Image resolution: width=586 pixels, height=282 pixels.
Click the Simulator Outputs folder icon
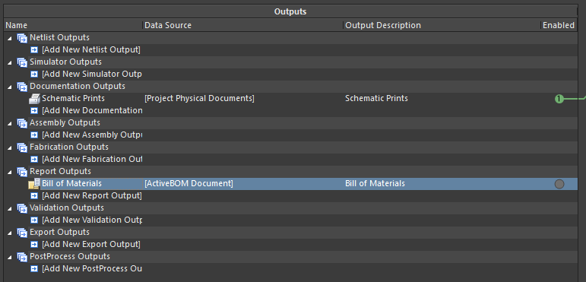[22, 62]
